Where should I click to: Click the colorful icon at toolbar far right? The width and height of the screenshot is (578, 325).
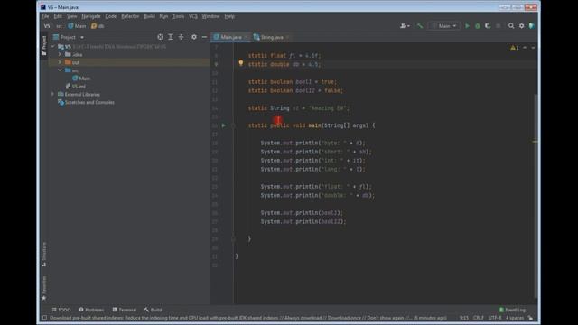coord(532,26)
